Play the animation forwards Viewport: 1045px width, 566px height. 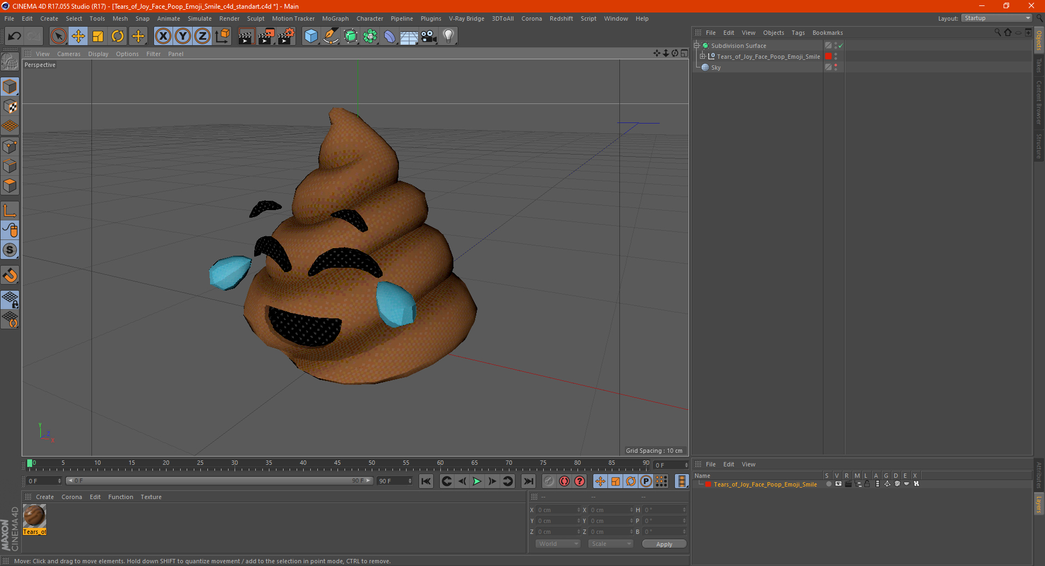coord(477,481)
